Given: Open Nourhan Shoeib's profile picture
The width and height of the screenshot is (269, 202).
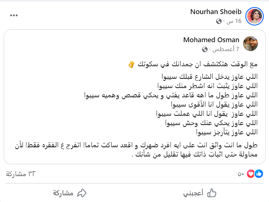Looking at the screenshot, I should pos(254,16).
